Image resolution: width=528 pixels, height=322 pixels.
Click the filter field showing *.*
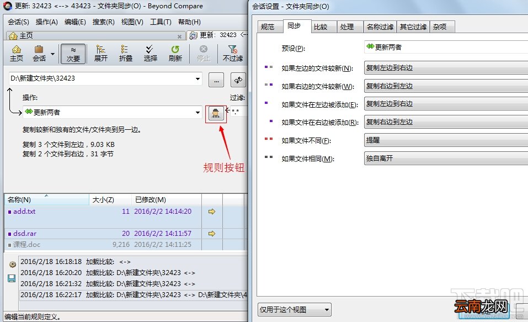(238, 112)
